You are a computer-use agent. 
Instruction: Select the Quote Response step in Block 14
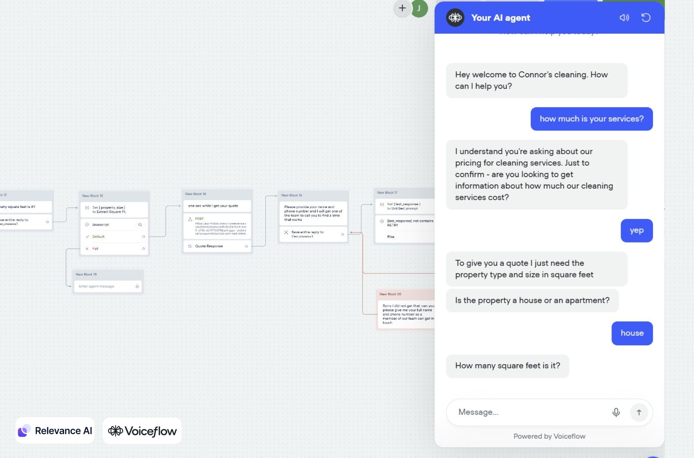[x=209, y=246]
